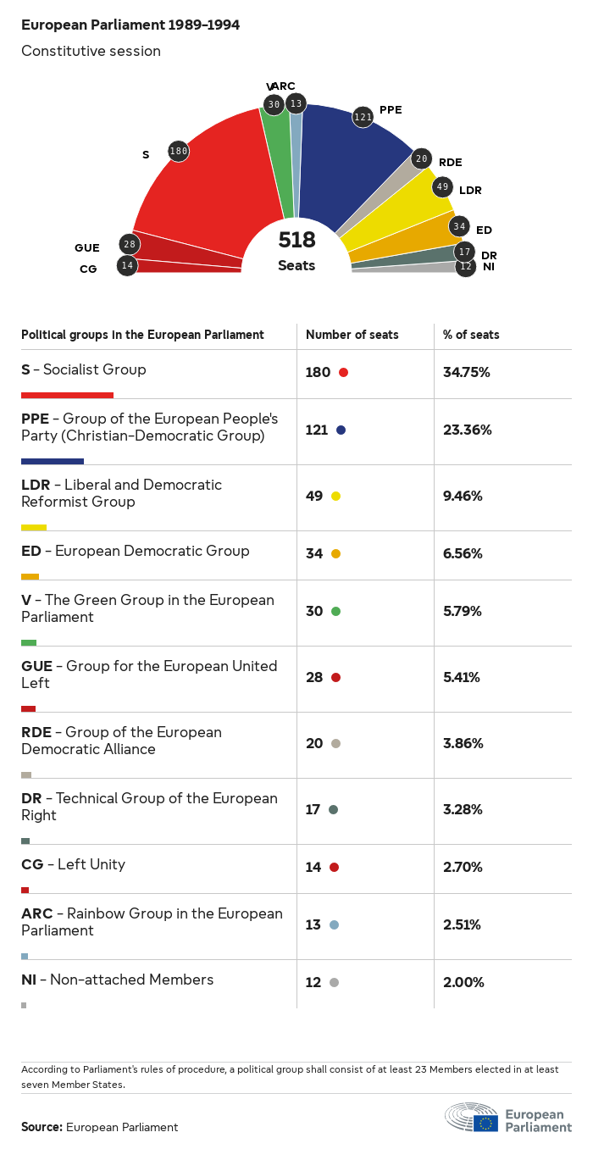Click the 121 seat badge for PPE
The width and height of the screenshot is (593, 1149).
[x=363, y=117]
